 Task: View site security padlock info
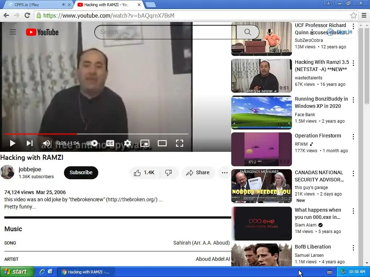(39, 16)
